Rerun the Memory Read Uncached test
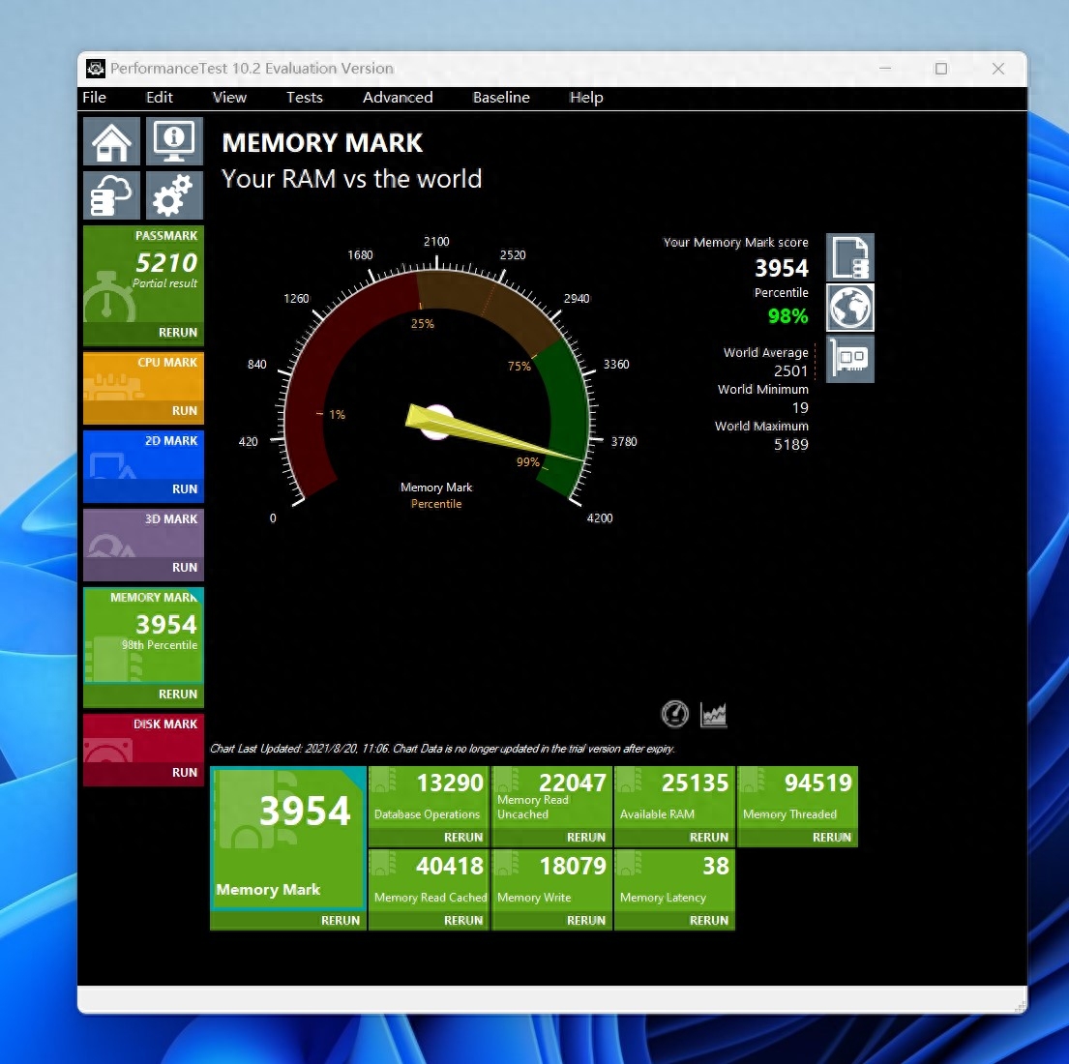This screenshot has width=1069, height=1064. click(x=585, y=837)
